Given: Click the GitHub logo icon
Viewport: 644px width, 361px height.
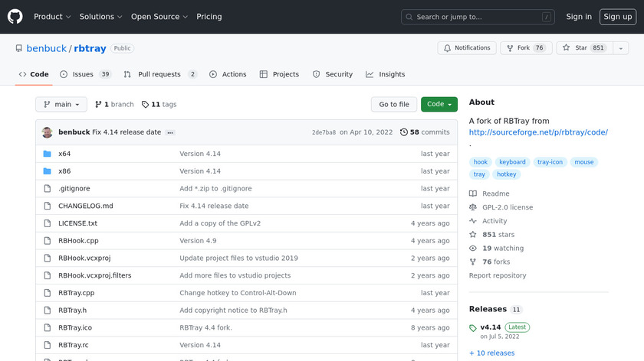Looking at the screenshot, I should (15, 17).
